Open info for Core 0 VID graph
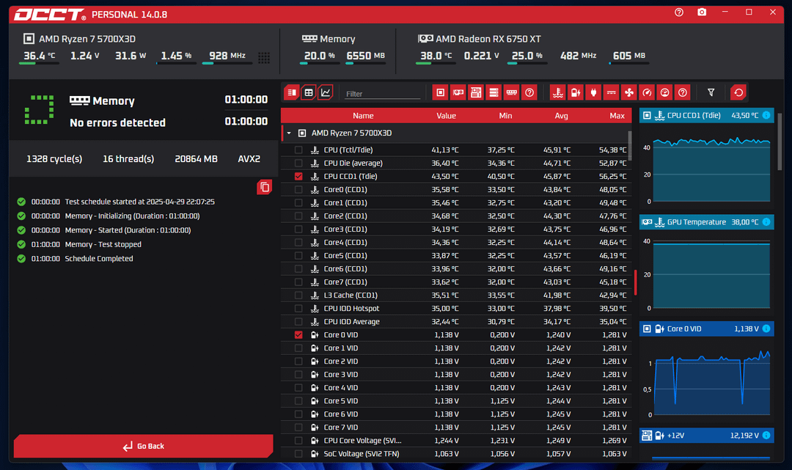This screenshot has width=792, height=470. coord(766,328)
